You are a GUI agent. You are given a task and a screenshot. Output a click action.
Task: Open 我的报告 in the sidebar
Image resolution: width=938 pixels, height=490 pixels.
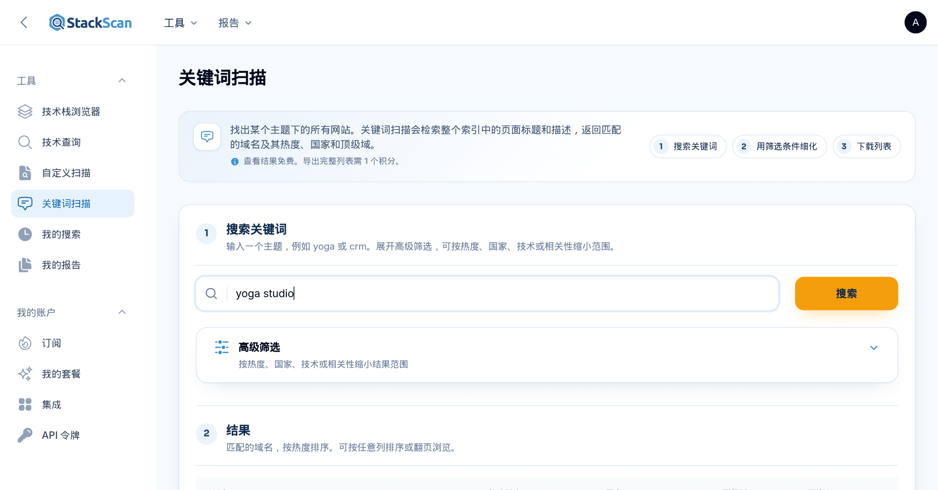pyautogui.click(x=73, y=265)
